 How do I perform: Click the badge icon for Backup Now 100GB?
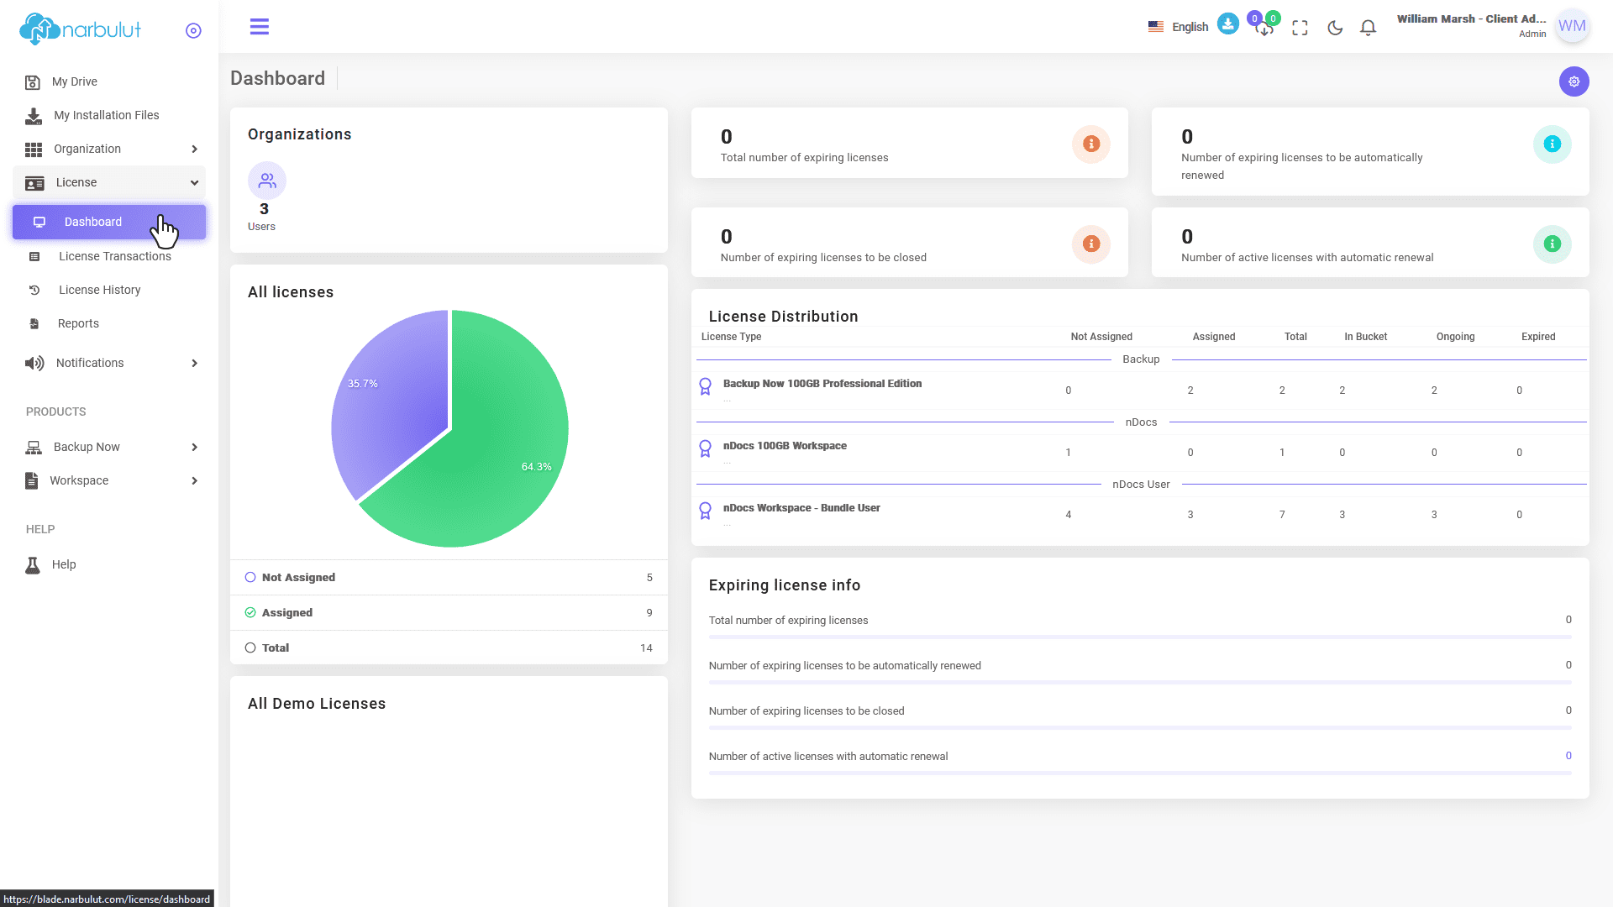coord(706,386)
